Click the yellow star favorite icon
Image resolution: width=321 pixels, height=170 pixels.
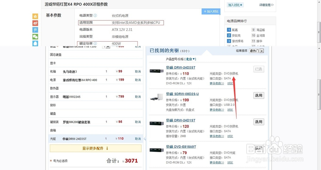pyautogui.click(x=35, y=16)
